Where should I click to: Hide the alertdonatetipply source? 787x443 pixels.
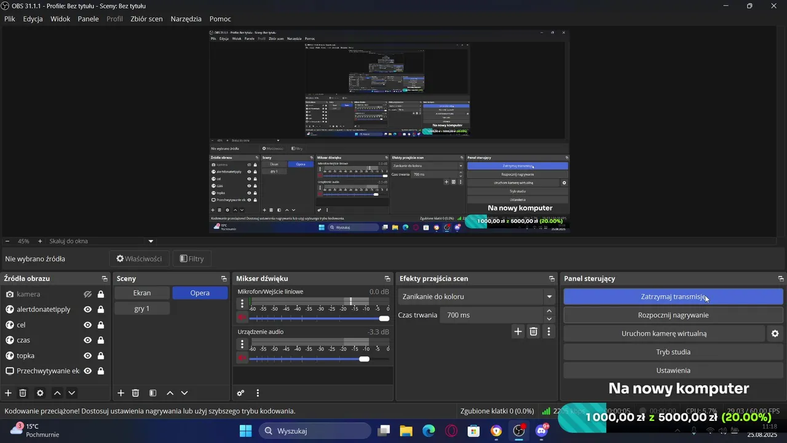(88, 309)
